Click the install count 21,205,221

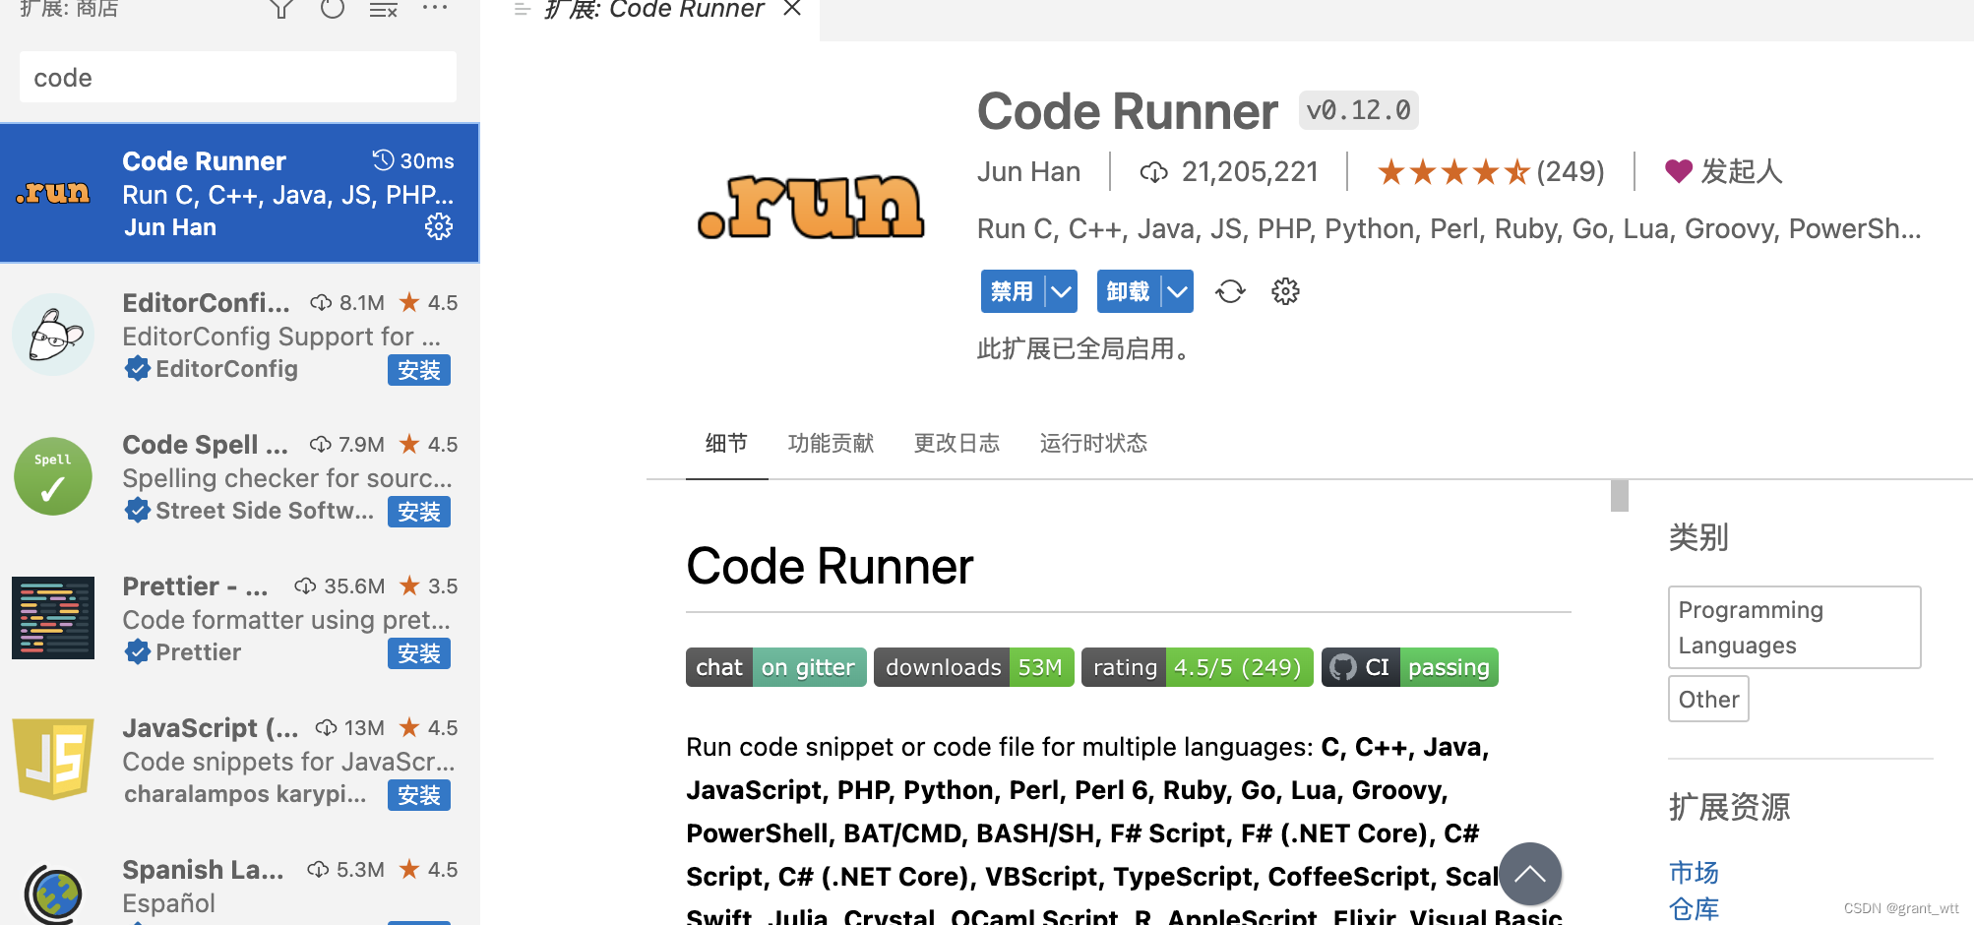1229,172
